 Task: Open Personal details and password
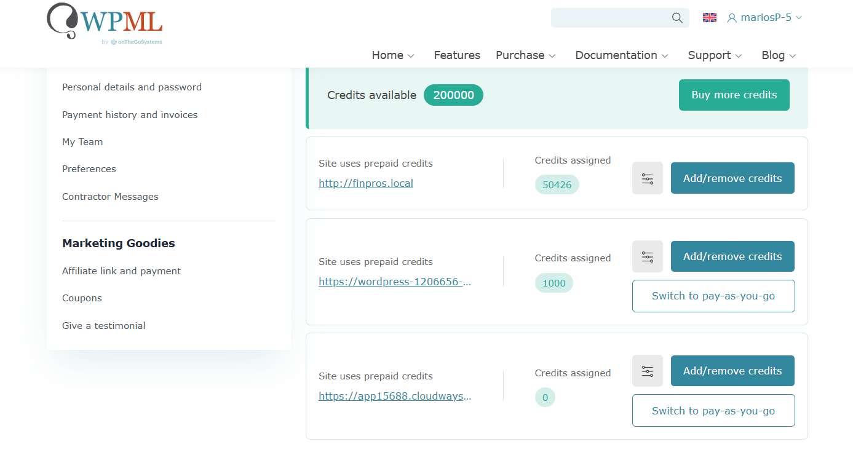point(132,87)
